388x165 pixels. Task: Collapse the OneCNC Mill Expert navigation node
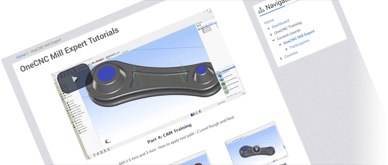(x=280, y=45)
